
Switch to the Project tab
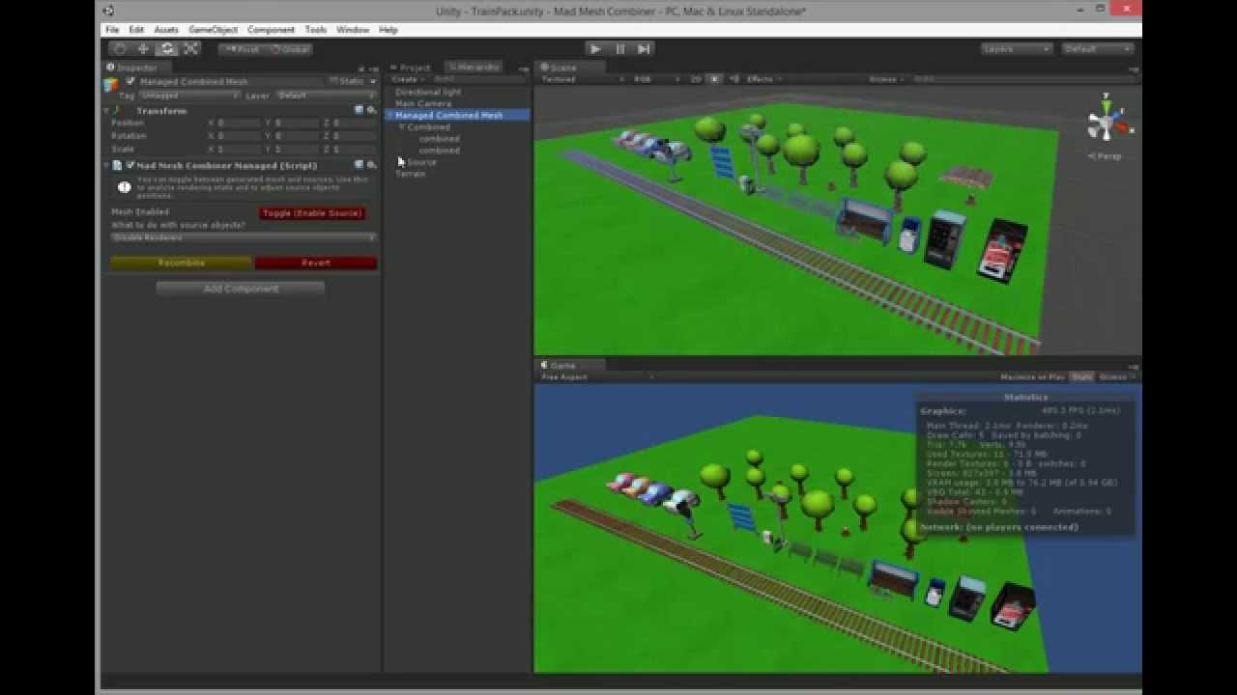point(412,68)
